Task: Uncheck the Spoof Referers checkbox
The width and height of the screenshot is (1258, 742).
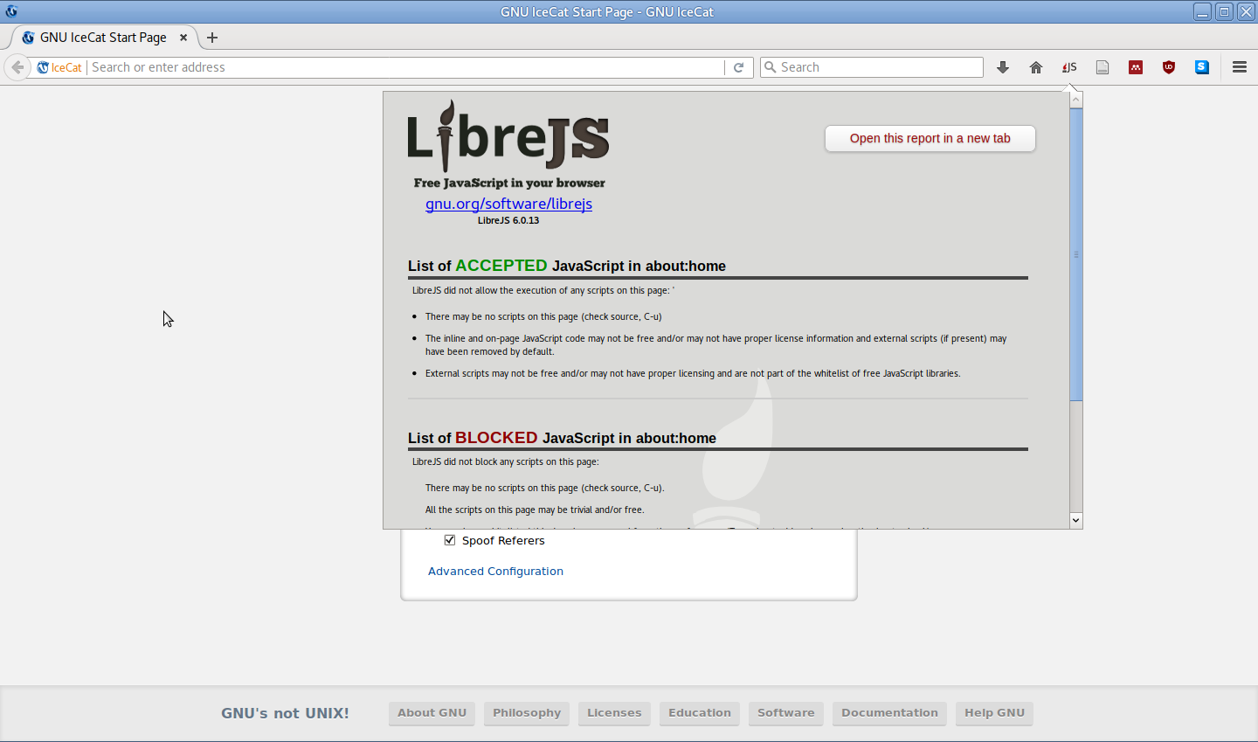Action: pyautogui.click(x=450, y=540)
